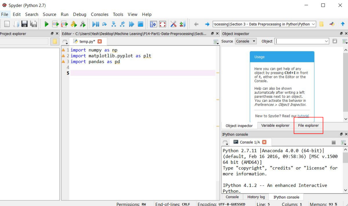348x206 pixels.
Task: Run the temp.py file
Action: point(46,24)
